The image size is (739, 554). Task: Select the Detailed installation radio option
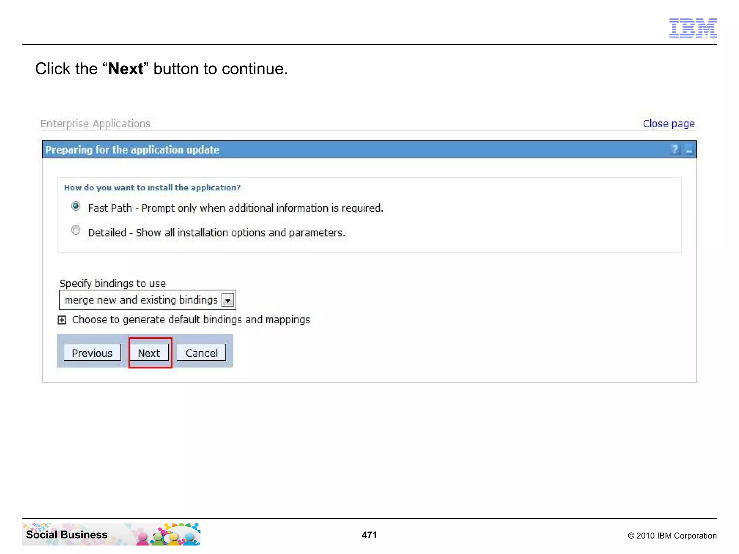tap(76, 230)
